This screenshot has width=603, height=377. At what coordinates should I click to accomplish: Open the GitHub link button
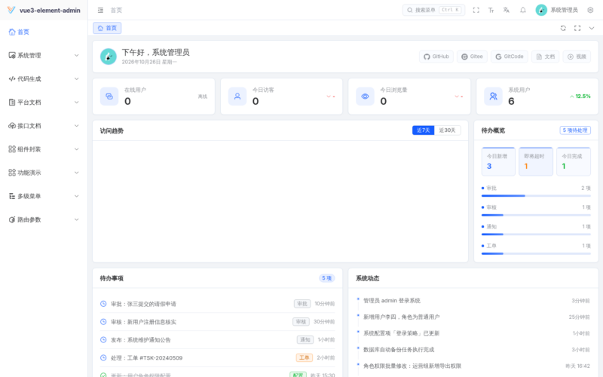pos(436,57)
